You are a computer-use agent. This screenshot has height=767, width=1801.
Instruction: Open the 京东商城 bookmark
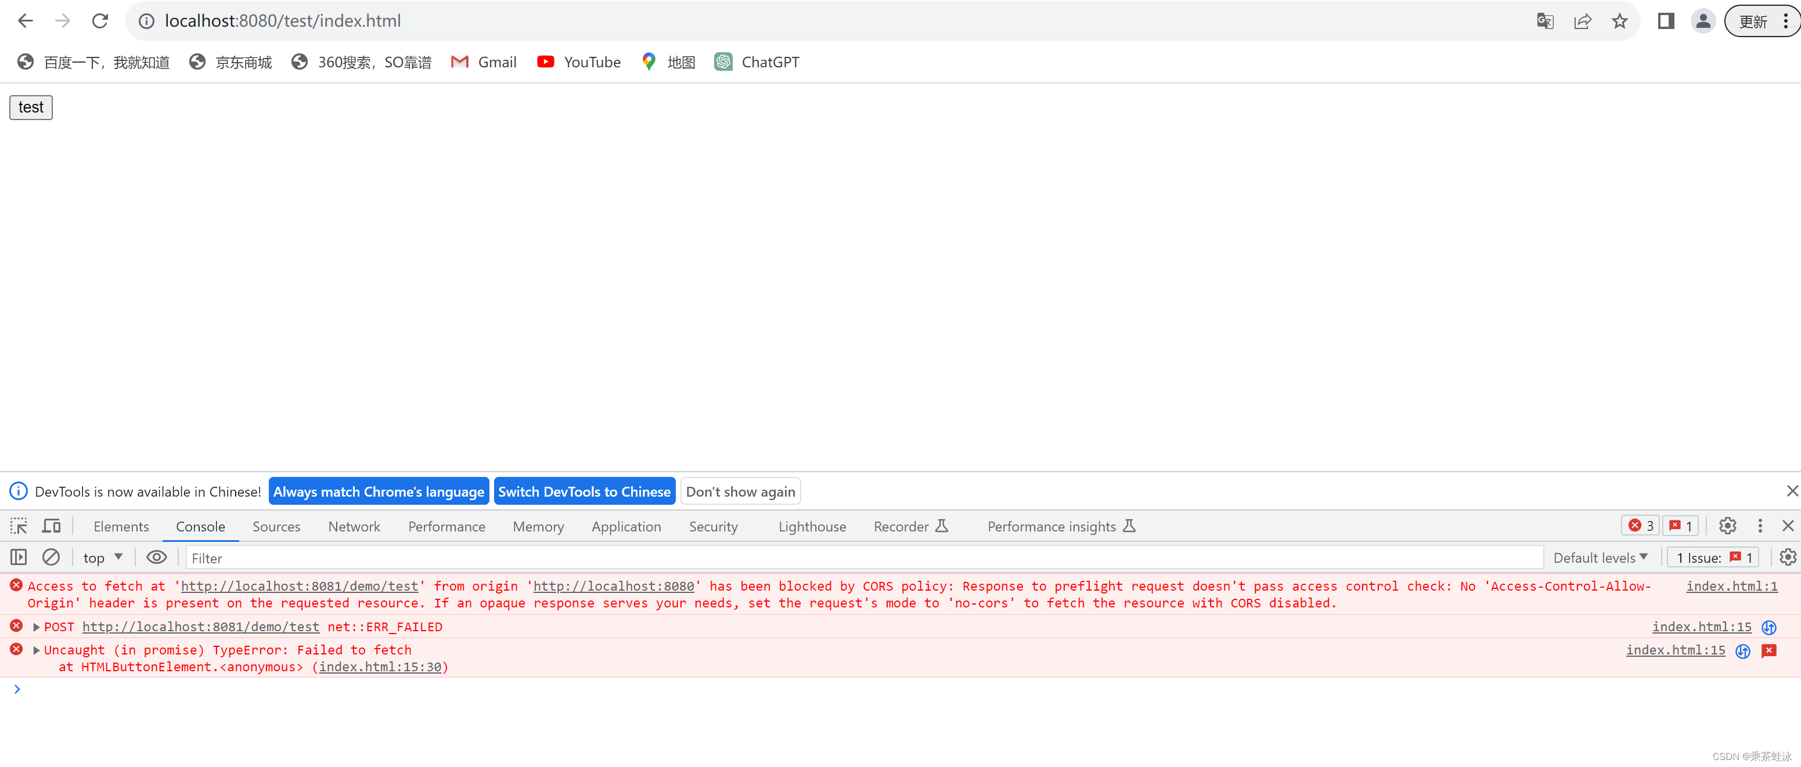point(230,62)
